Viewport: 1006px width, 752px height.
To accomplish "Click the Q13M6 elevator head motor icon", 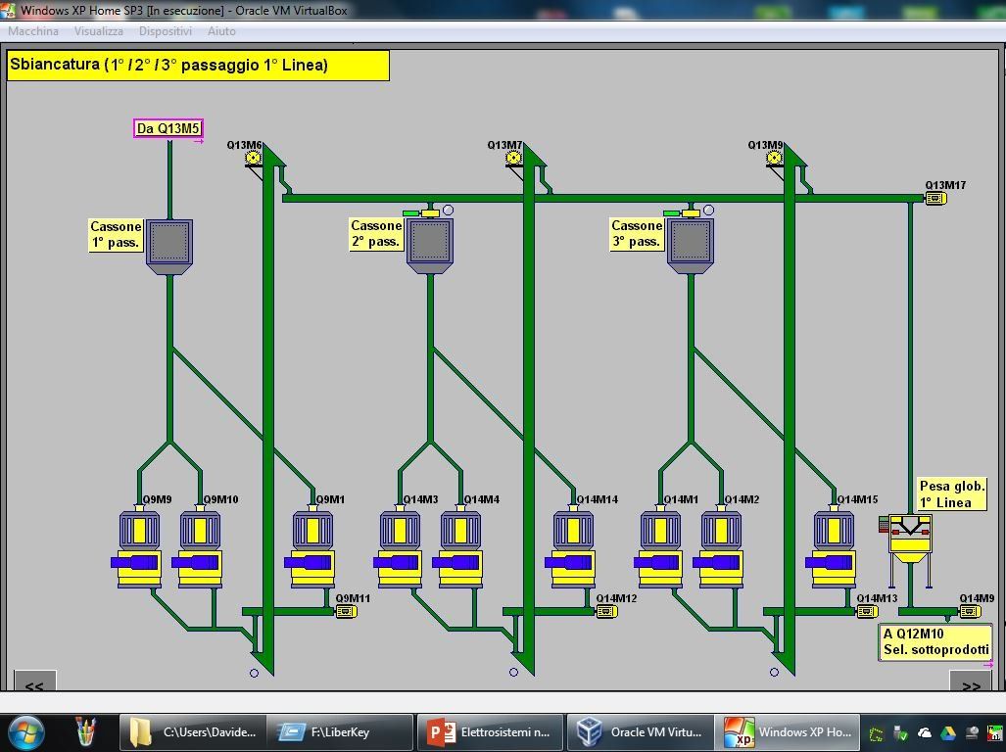I will coord(253,158).
